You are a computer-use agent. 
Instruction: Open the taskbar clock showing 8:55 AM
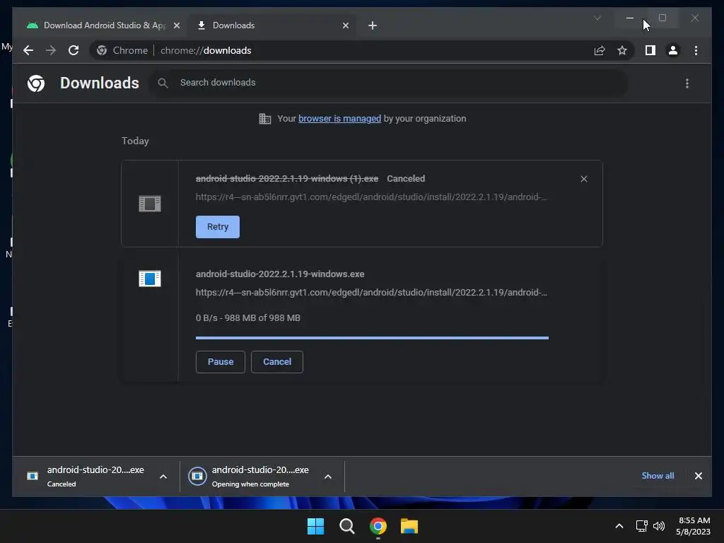point(693,526)
